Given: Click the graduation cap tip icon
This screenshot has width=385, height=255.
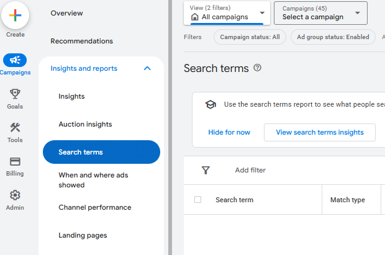Looking at the screenshot, I should (211, 105).
